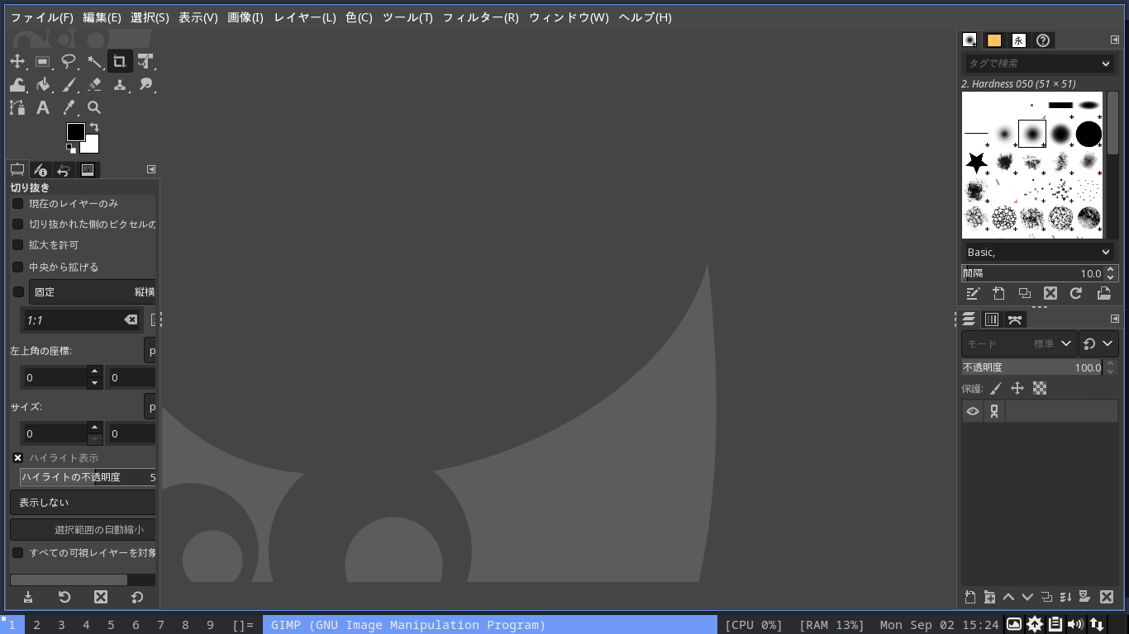Create a new brush
The height and width of the screenshot is (634, 1129).
pos(998,293)
